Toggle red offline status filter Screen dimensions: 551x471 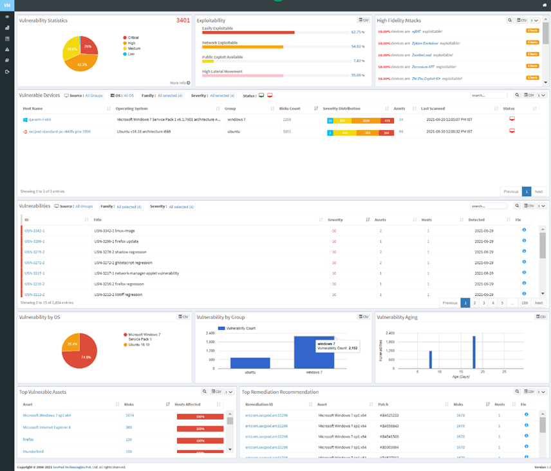(270, 95)
